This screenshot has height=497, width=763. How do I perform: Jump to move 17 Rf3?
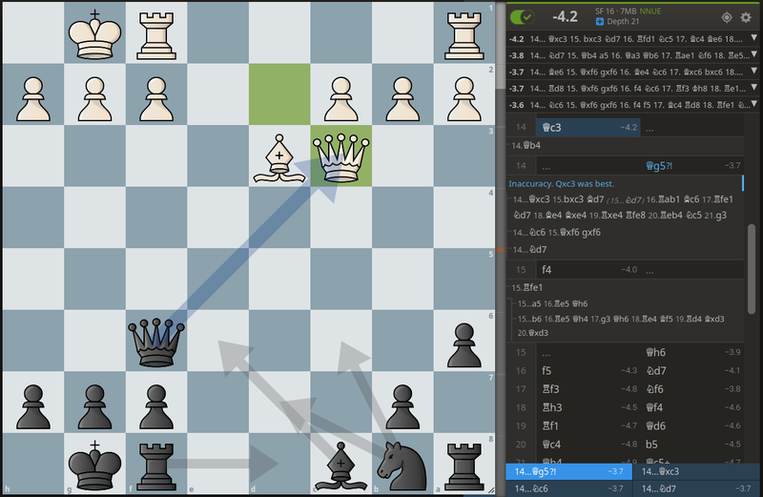pos(588,389)
